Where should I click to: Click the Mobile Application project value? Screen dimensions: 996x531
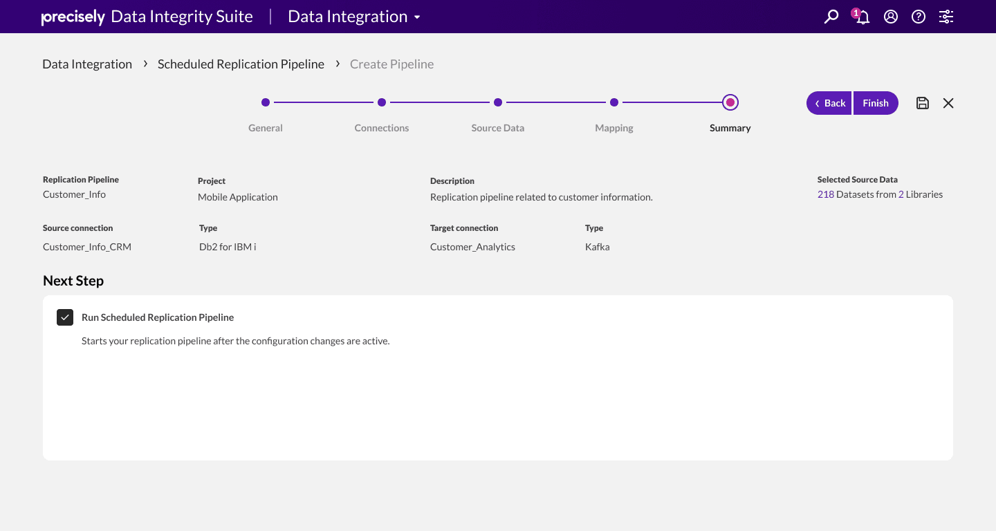(238, 197)
